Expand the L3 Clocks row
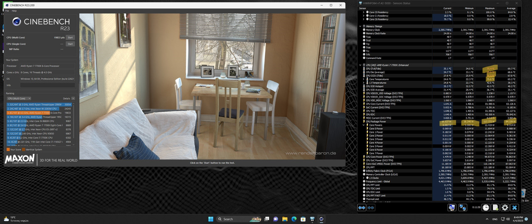 coord(363,178)
